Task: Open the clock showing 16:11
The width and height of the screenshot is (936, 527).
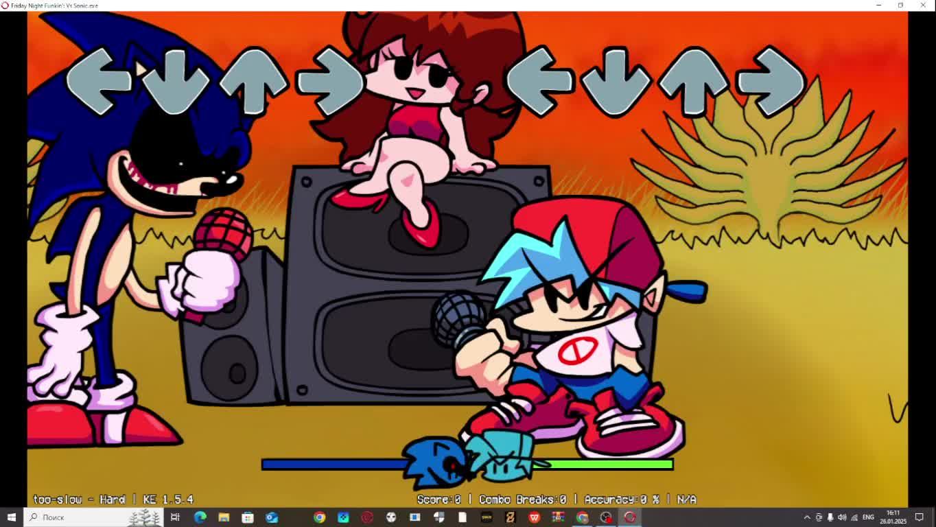Action: [x=893, y=517]
